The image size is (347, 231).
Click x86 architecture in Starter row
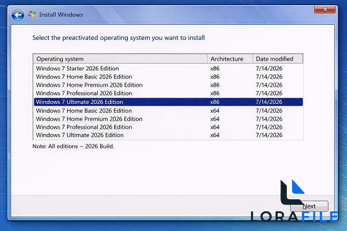pyautogui.click(x=215, y=69)
